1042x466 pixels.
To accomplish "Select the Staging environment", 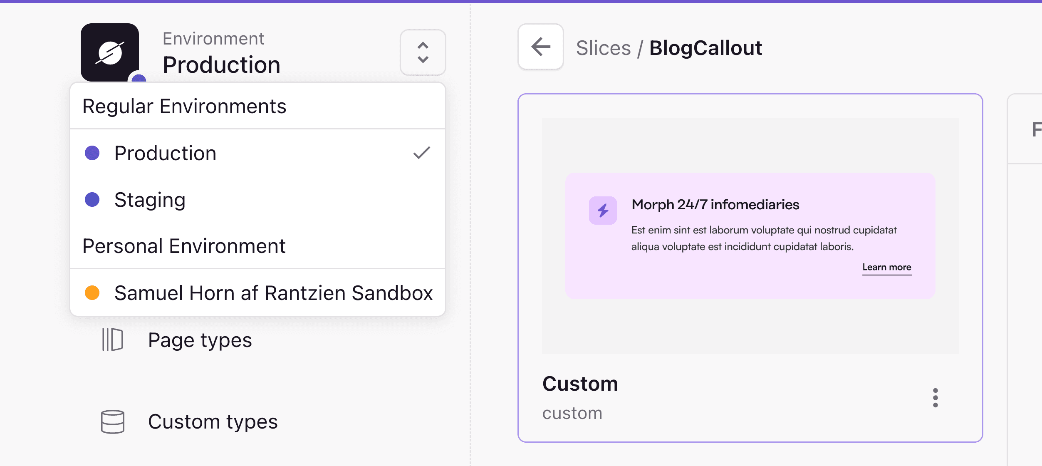I will click(x=150, y=200).
